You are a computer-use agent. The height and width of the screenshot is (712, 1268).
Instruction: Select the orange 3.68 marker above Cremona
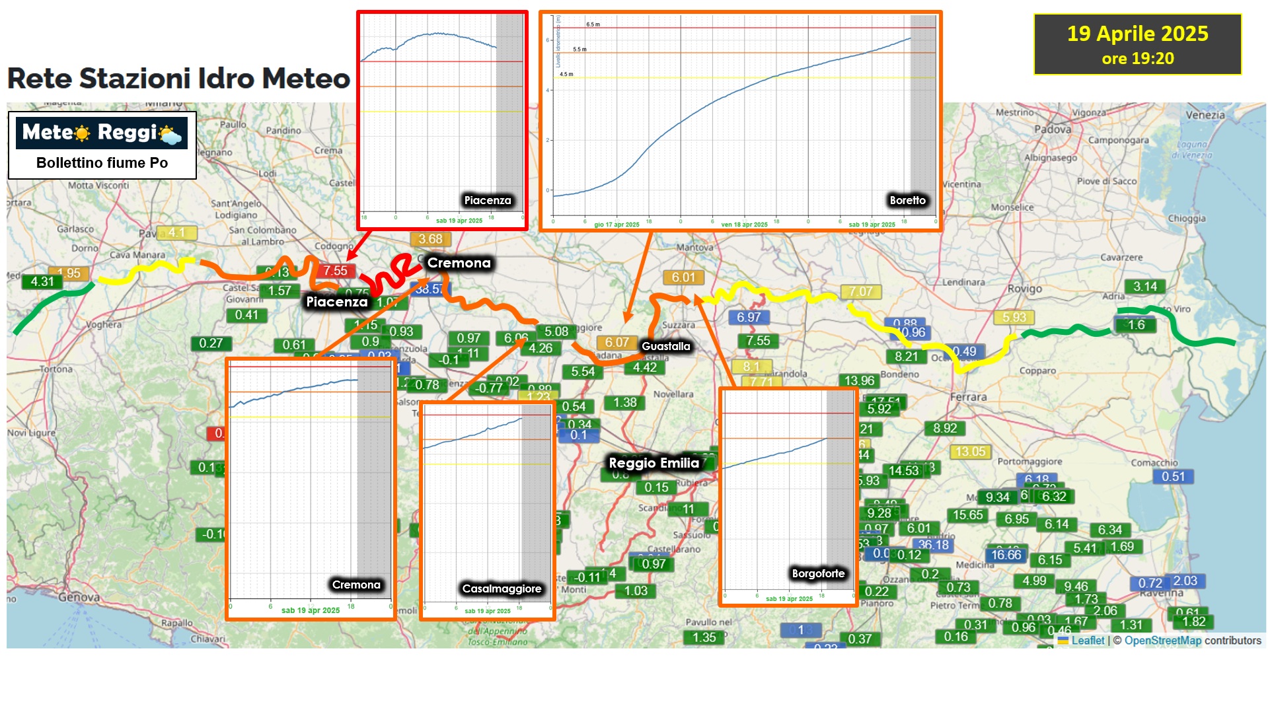coord(430,239)
